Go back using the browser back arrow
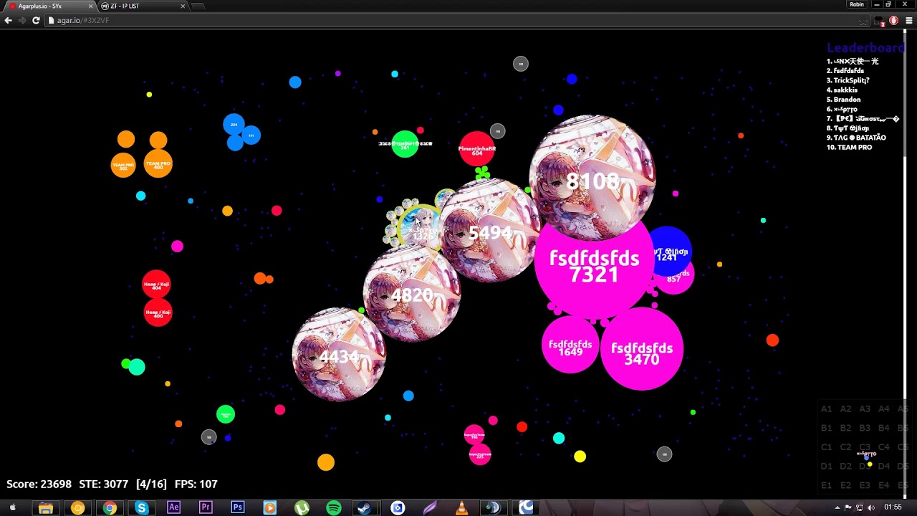The image size is (917, 516). pyautogui.click(x=9, y=21)
